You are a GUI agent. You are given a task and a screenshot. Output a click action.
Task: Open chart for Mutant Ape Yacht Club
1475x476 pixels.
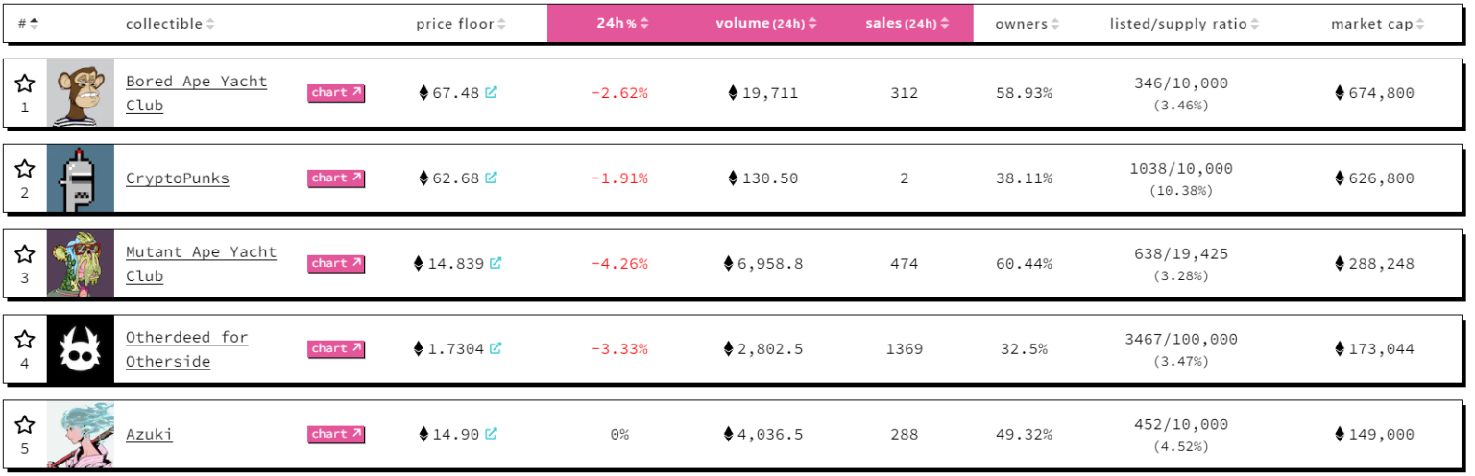336,263
